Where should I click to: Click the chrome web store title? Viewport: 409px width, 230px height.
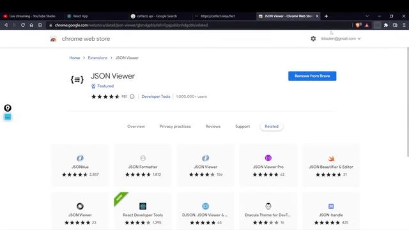click(x=86, y=39)
